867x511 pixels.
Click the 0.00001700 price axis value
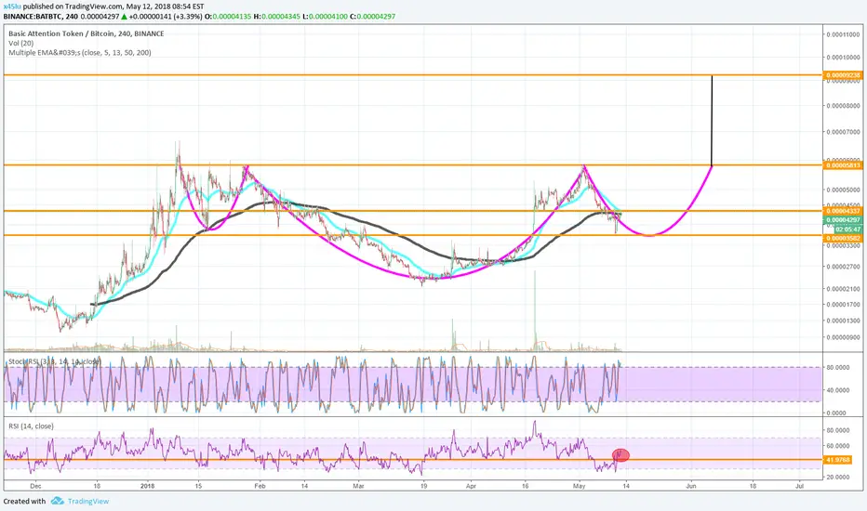click(843, 305)
